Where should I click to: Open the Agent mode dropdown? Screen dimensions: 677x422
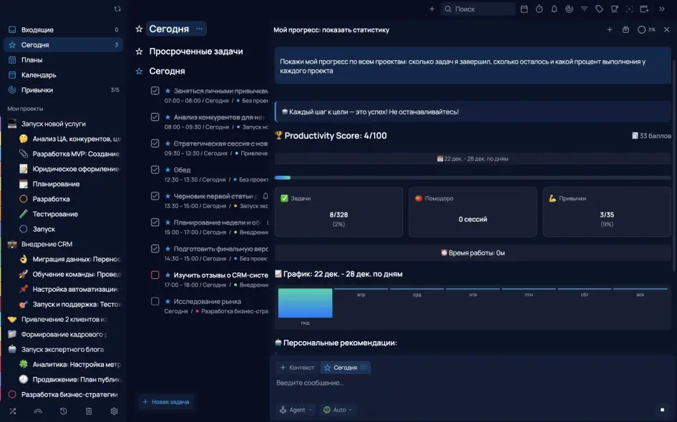coord(296,410)
